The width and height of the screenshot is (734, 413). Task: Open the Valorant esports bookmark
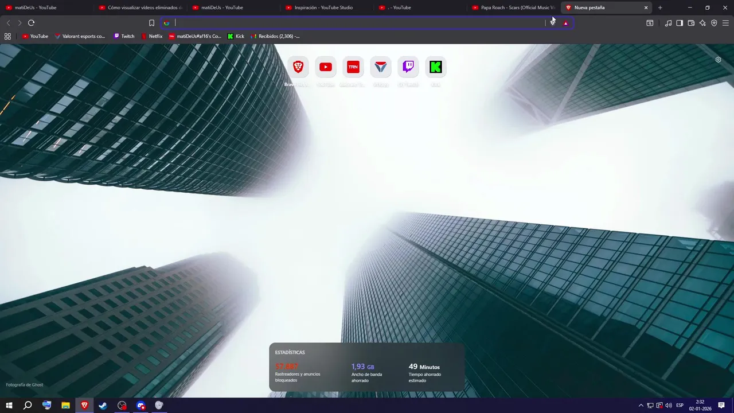(x=80, y=36)
